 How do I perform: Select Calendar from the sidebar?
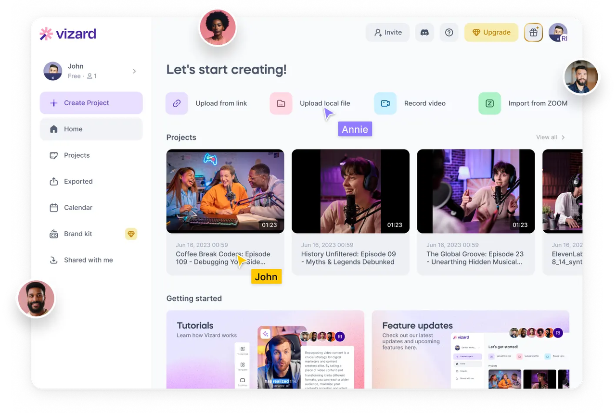(78, 208)
